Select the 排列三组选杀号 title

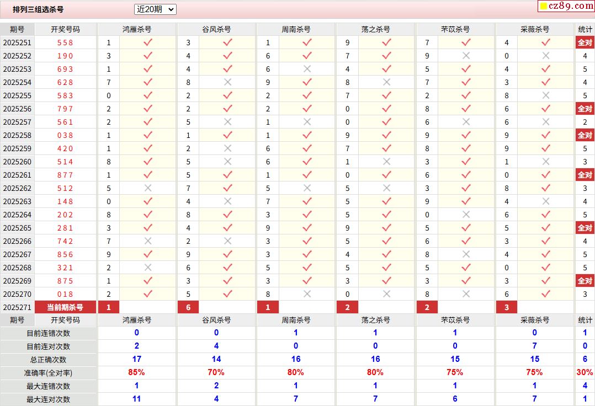coord(38,9)
